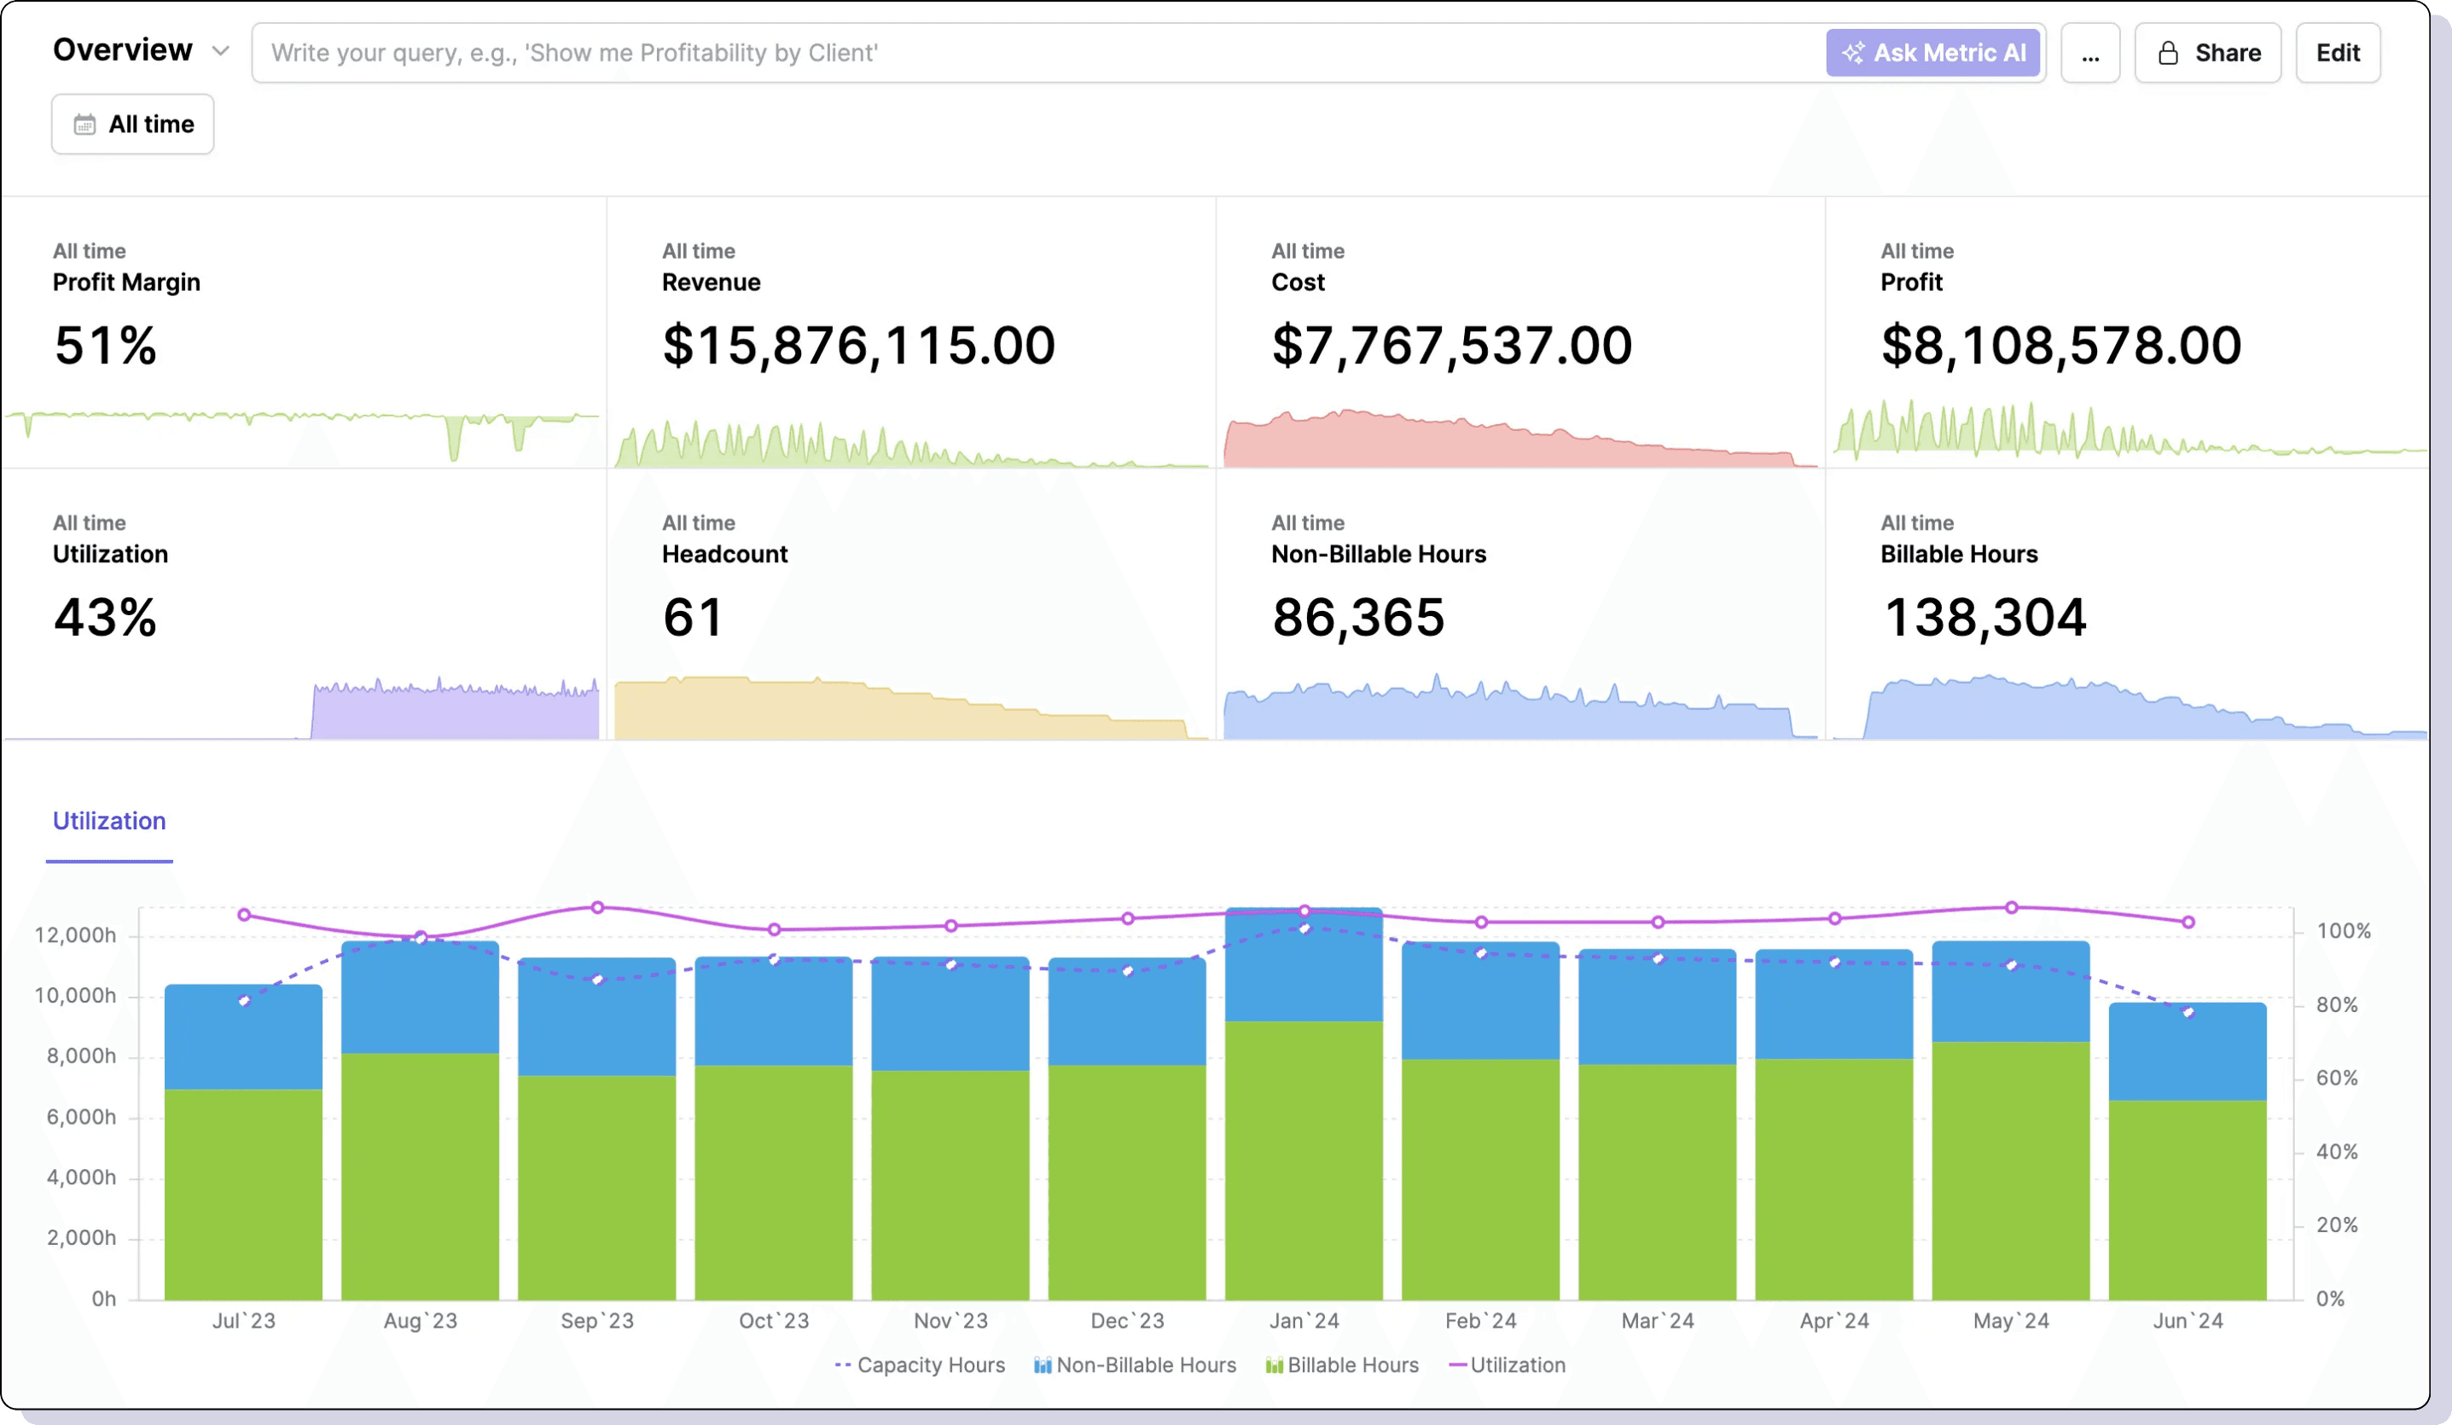This screenshot has width=2452, height=1425.
Task: Click the Oct`23 axis label
Action: 774,1321
